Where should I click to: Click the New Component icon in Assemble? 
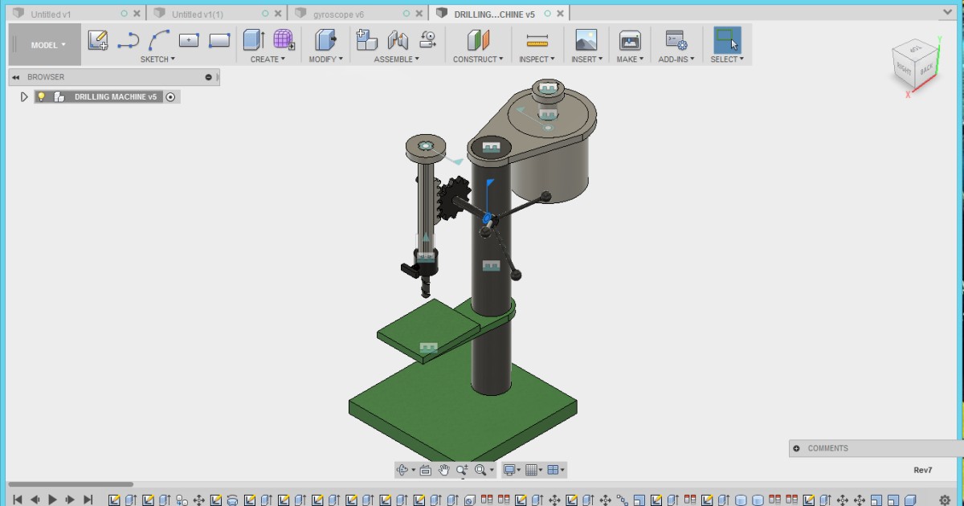[x=366, y=39]
